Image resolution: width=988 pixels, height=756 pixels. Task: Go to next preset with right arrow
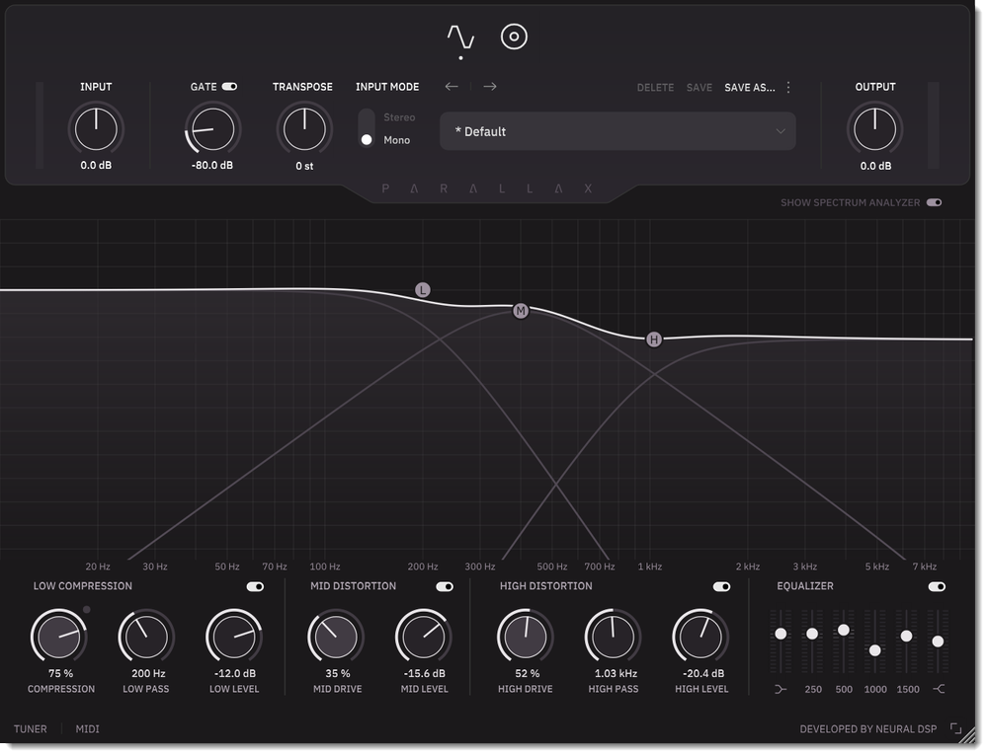click(490, 86)
